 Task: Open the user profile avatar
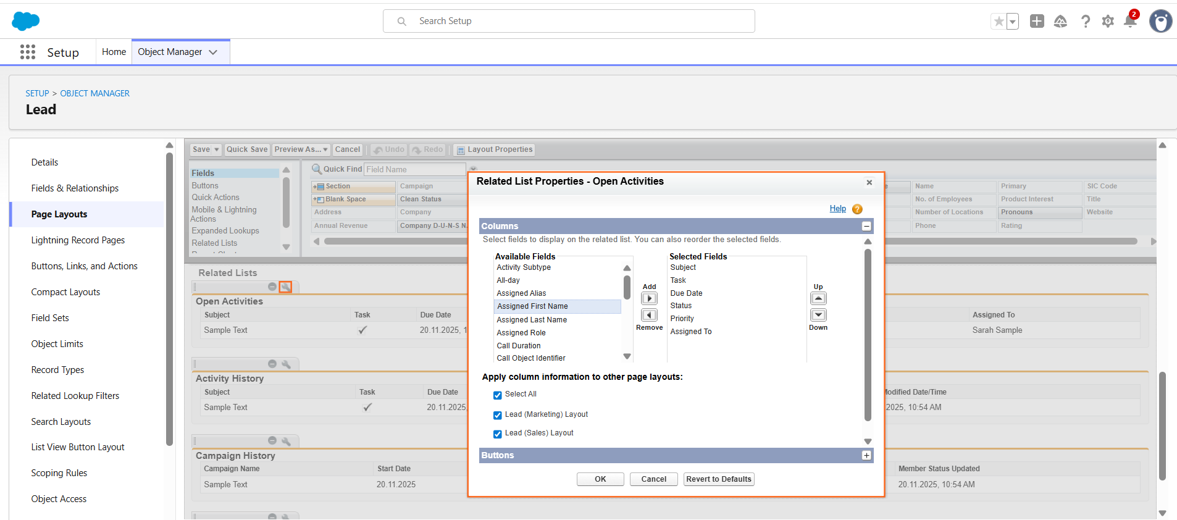pyautogui.click(x=1160, y=21)
